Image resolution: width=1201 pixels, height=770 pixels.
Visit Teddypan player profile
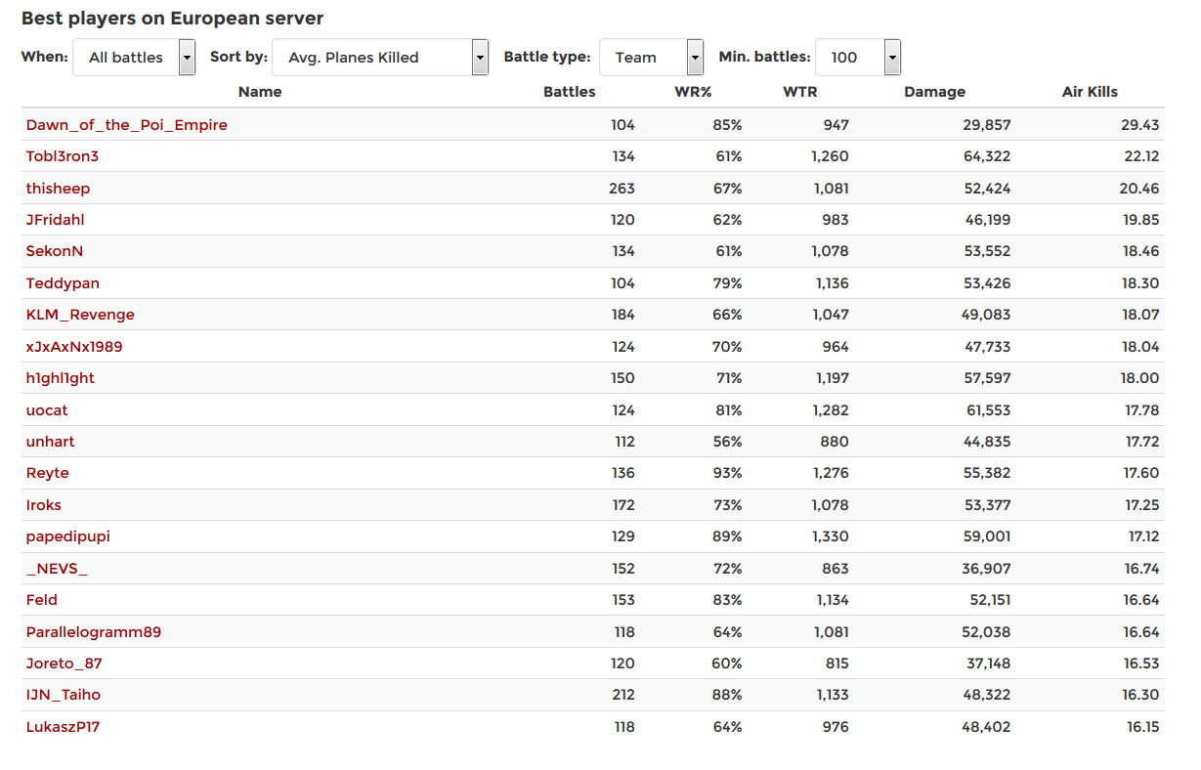(63, 283)
